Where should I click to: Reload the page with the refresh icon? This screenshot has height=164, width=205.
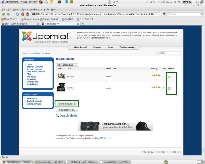pos(17,14)
